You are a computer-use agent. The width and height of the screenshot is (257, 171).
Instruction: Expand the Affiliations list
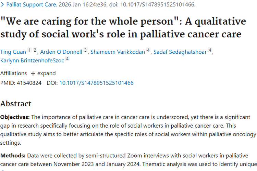[46, 73]
